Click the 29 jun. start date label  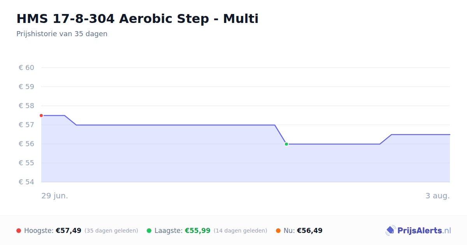coord(55,196)
